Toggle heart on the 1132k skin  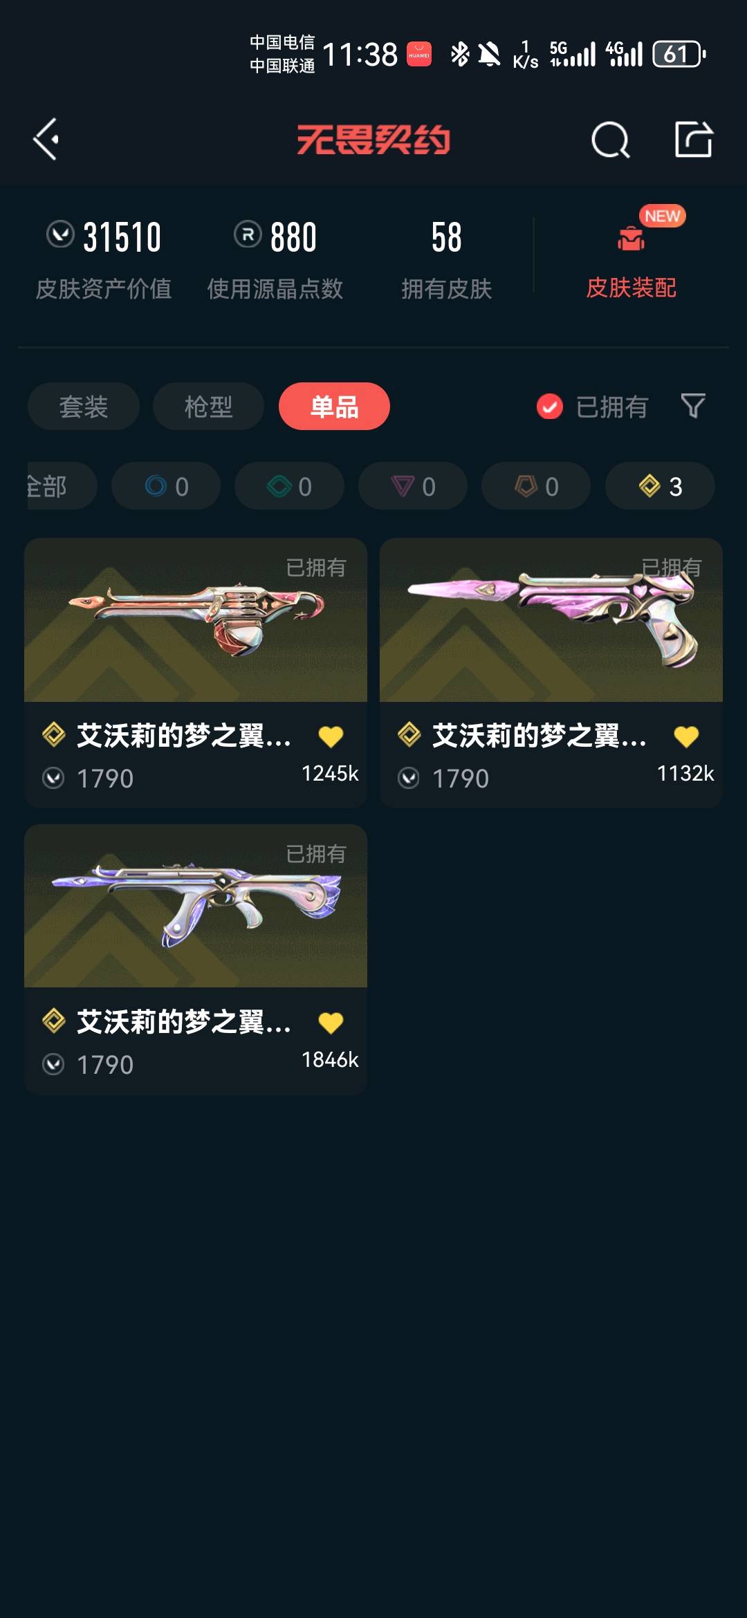tap(686, 736)
